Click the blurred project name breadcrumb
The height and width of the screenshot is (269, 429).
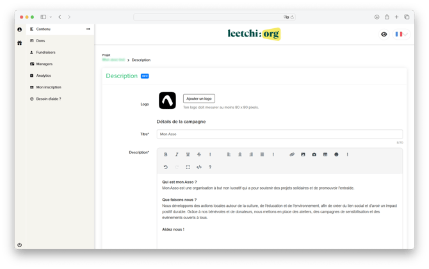(113, 60)
